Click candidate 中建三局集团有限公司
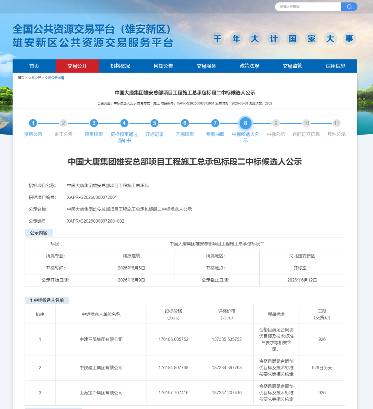Image resolution: width=373 pixels, height=409 pixels. (101, 340)
